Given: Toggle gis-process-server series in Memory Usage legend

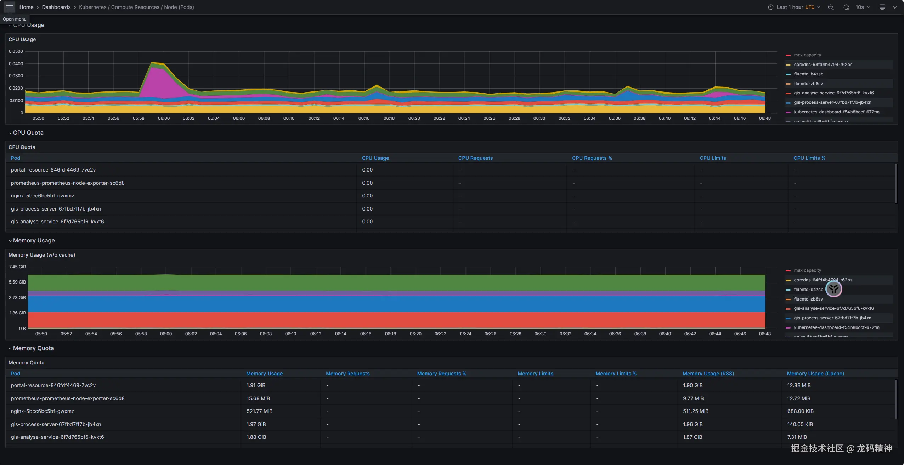Looking at the screenshot, I should [x=832, y=318].
